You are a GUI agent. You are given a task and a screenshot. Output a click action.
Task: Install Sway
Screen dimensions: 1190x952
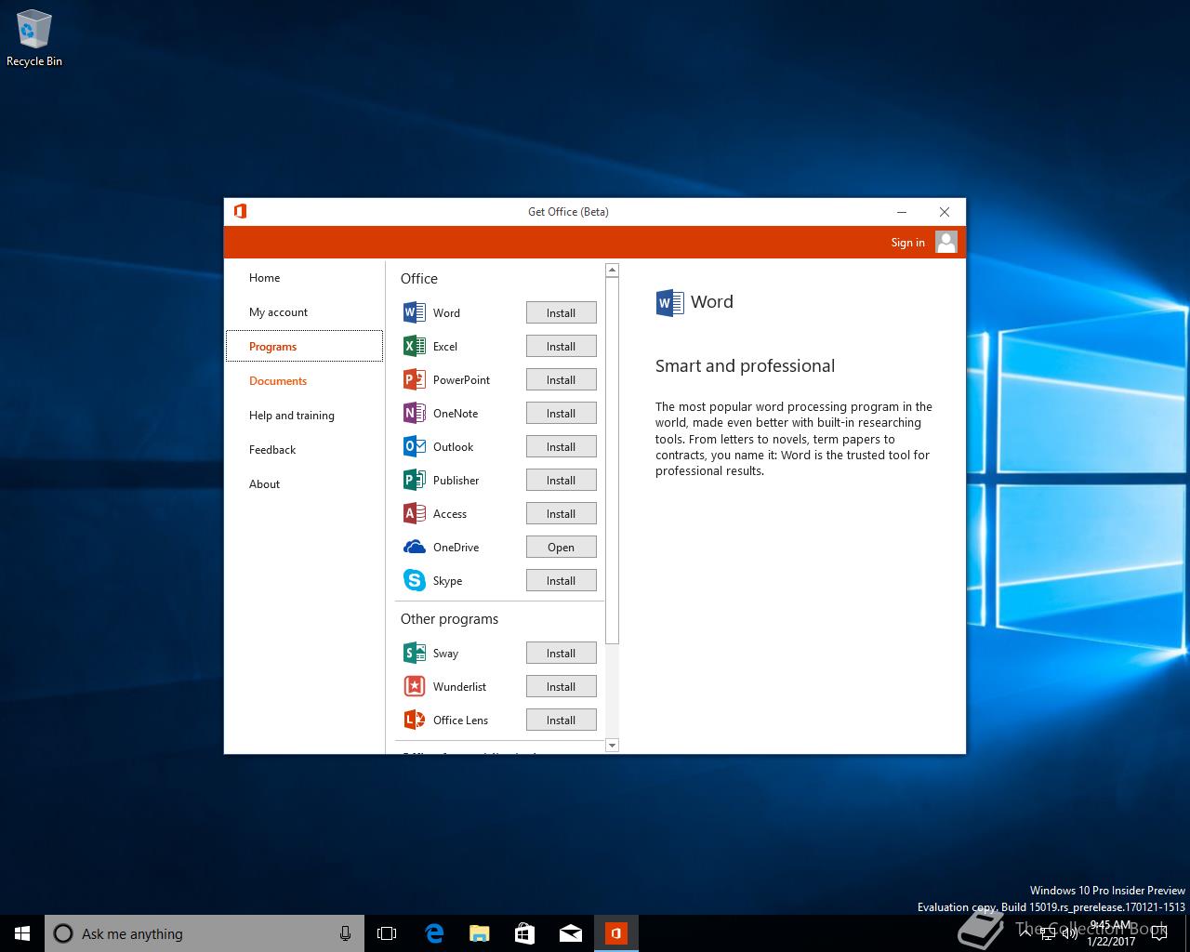click(561, 654)
